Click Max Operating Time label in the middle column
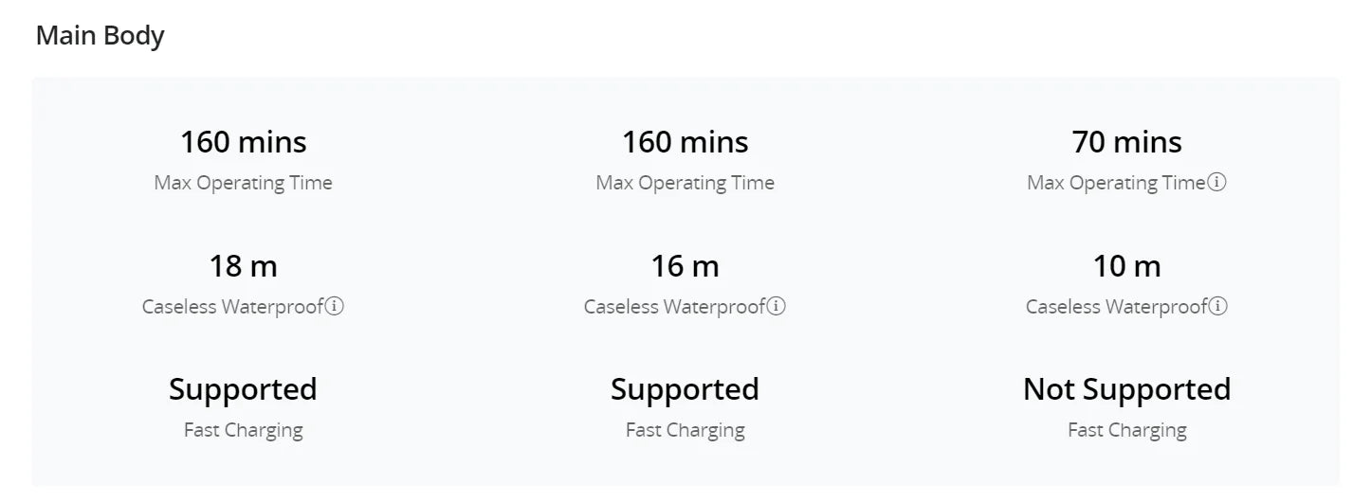This screenshot has width=1371, height=502. [x=685, y=183]
